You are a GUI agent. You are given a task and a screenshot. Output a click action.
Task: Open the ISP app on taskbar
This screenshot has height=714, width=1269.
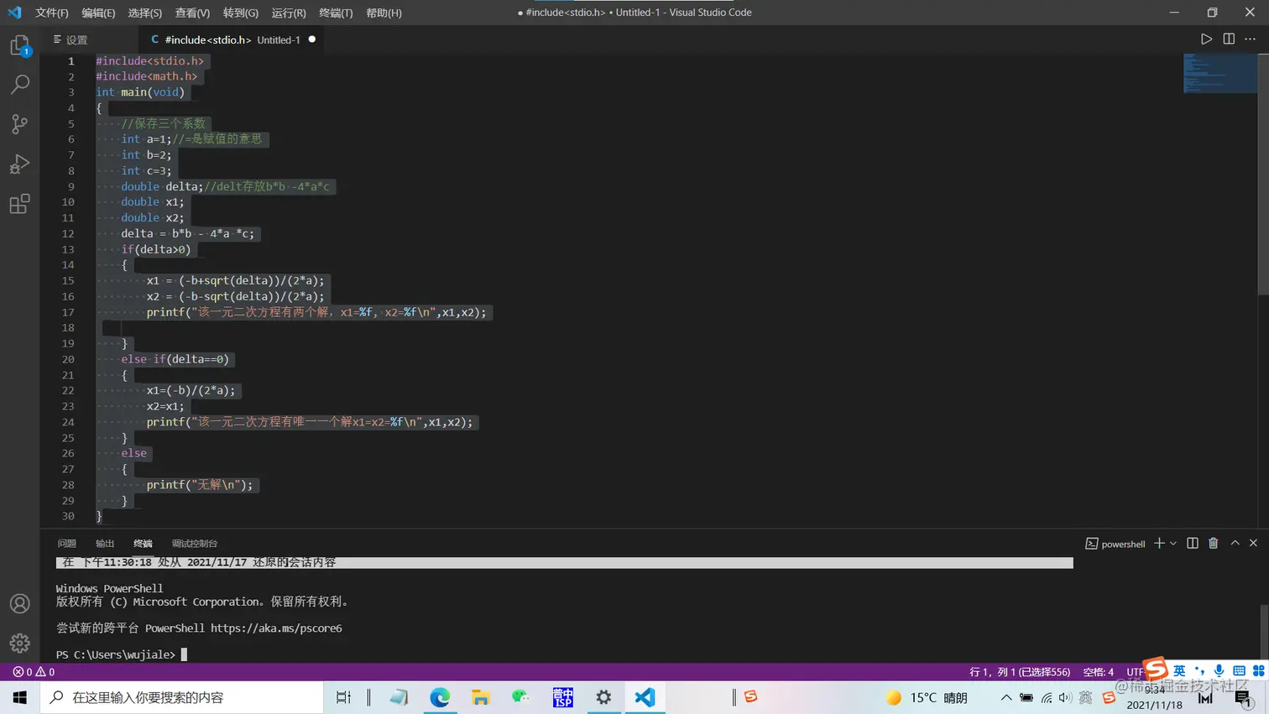pos(562,697)
